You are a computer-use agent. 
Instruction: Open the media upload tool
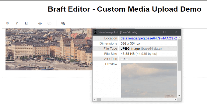[x=63, y=23]
